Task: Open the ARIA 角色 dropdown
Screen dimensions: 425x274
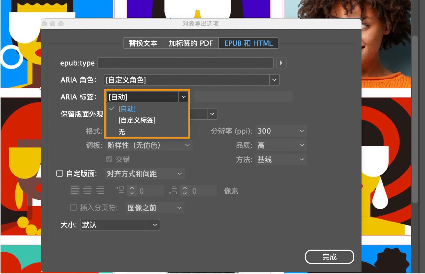Action: click(x=274, y=80)
